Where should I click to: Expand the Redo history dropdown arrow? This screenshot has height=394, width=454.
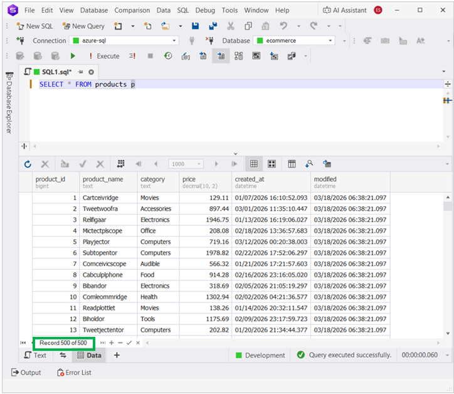coord(329,26)
